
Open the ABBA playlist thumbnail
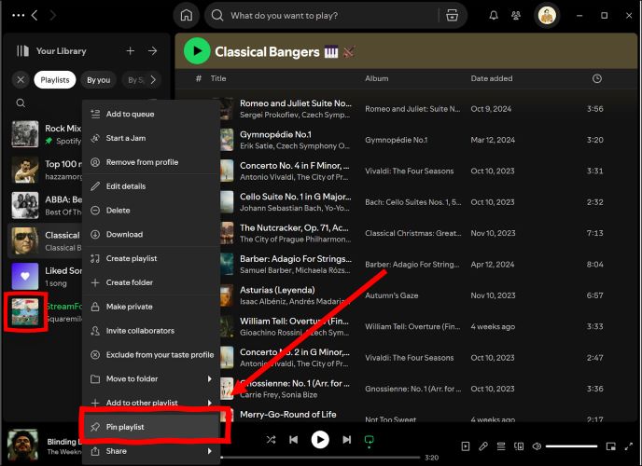(25, 205)
